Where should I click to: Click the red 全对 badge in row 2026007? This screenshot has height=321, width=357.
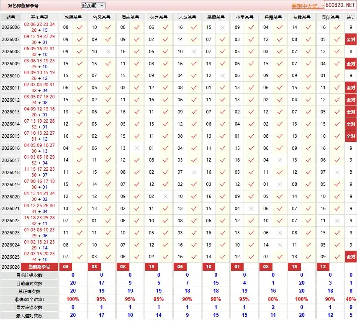click(350, 39)
